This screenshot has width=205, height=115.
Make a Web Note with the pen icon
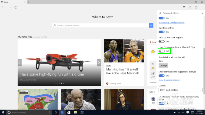point(190,7)
